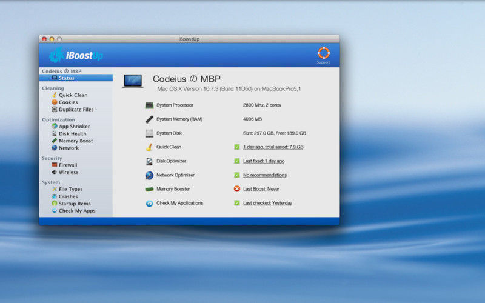Click green checkmark next to Check My Applications
Screen dimensions: 485x303
[237, 203]
